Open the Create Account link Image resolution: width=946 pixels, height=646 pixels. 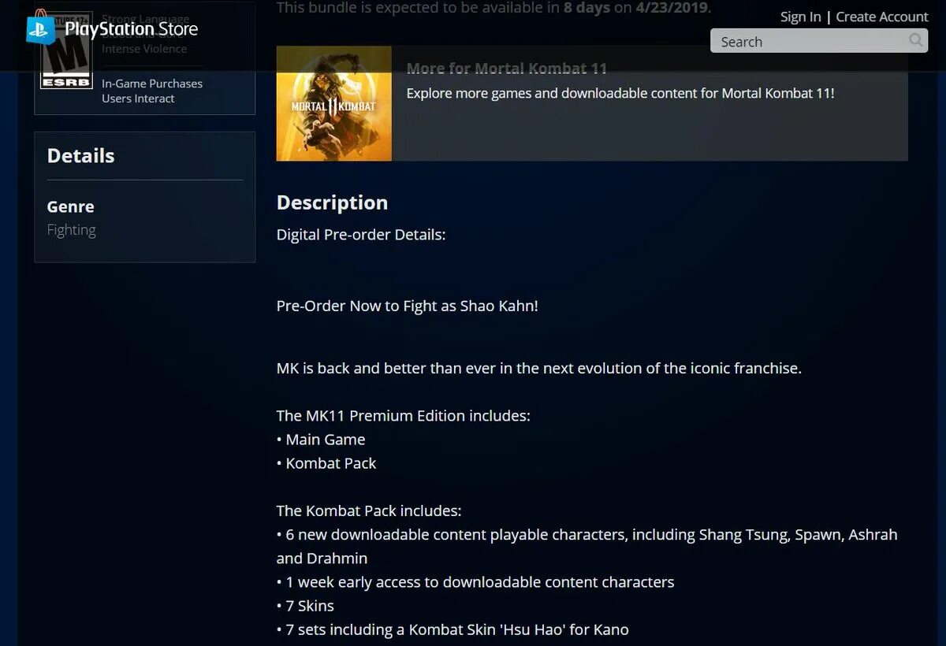[x=882, y=17]
